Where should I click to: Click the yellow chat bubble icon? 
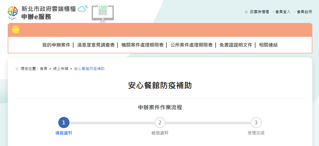coord(16,30)
